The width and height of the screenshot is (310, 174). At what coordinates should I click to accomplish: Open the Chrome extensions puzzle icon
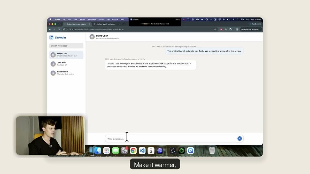[x=230, y=29]
